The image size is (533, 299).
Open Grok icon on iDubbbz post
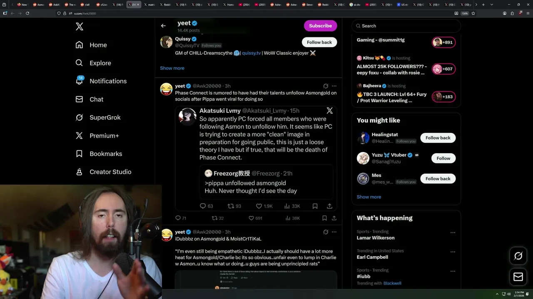coord(326,232)
